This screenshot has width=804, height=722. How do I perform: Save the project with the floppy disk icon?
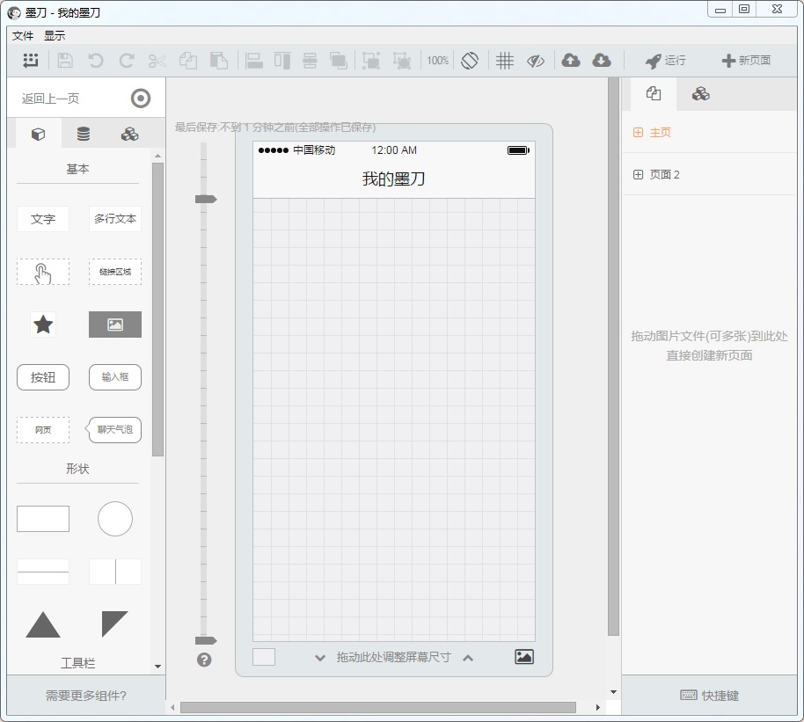(64, 61)
